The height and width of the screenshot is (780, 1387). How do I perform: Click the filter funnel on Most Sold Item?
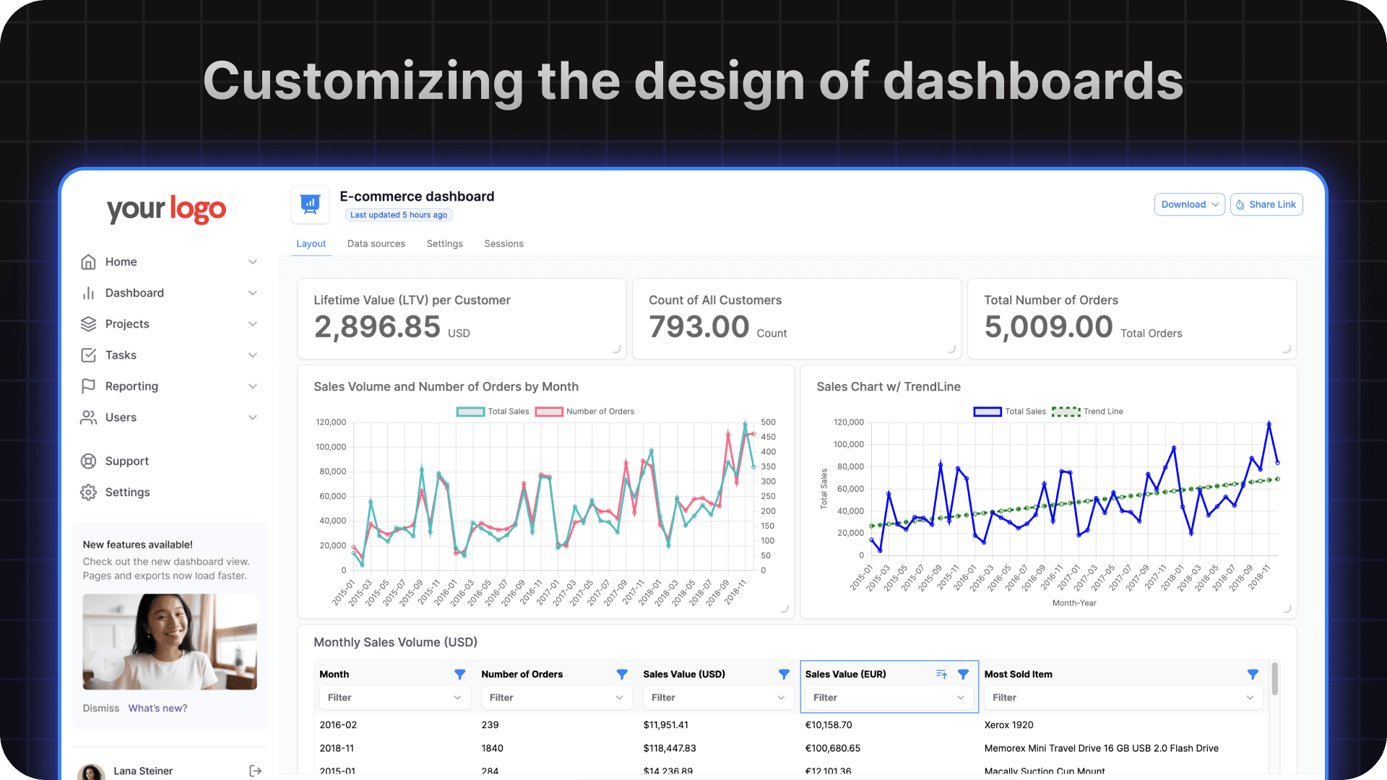(1253, 674)
